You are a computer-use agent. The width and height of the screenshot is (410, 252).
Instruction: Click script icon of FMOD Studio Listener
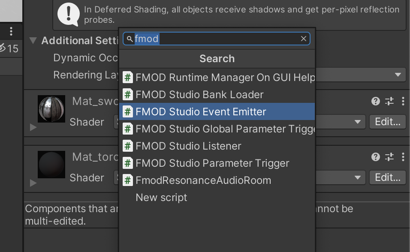(128, 146)
